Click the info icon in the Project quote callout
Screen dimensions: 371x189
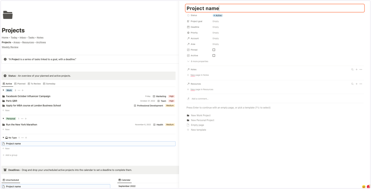5,59
